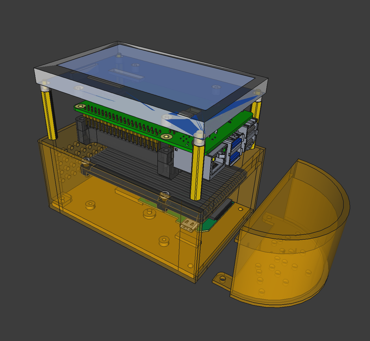Viewport: 370px width, 341px height.
Task: Select the gold mounting hole on the PCB's left corner
Action: [x=81, y=106]
